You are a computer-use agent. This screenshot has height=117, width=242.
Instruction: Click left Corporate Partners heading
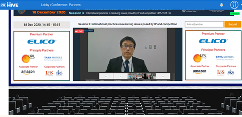click(x=54, y=67)
